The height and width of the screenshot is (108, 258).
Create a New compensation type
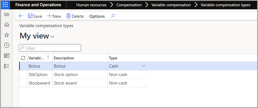(54, 16)
